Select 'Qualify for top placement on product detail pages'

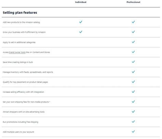pos(25,82)
